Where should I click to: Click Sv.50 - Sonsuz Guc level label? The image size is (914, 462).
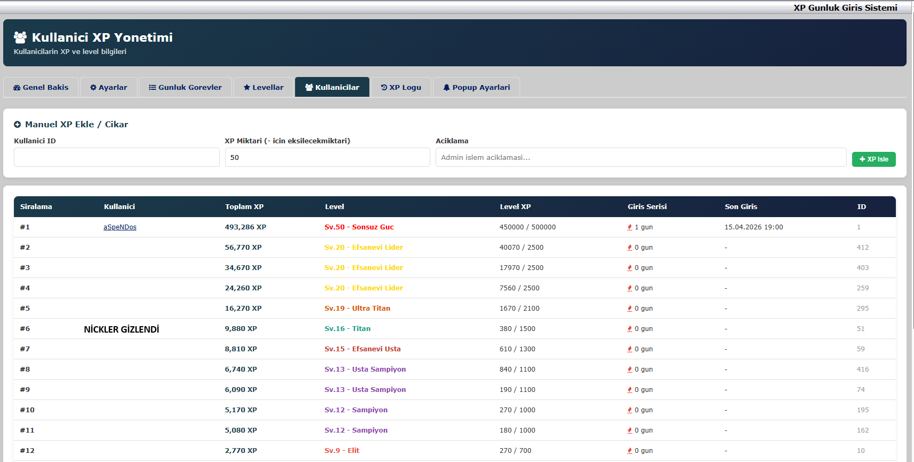tap(359, 227)
